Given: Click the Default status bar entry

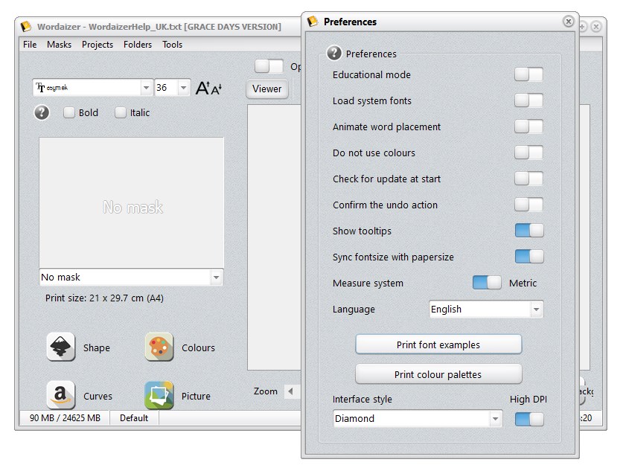Looking at the screenshot, I should coord(134,418).
